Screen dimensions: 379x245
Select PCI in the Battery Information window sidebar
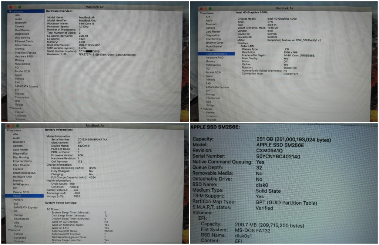(15, 188)
